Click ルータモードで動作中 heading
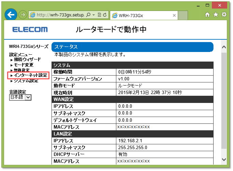The width and height of the screenshot is (233, 171). pyautogui.click(x=111, y=29)
